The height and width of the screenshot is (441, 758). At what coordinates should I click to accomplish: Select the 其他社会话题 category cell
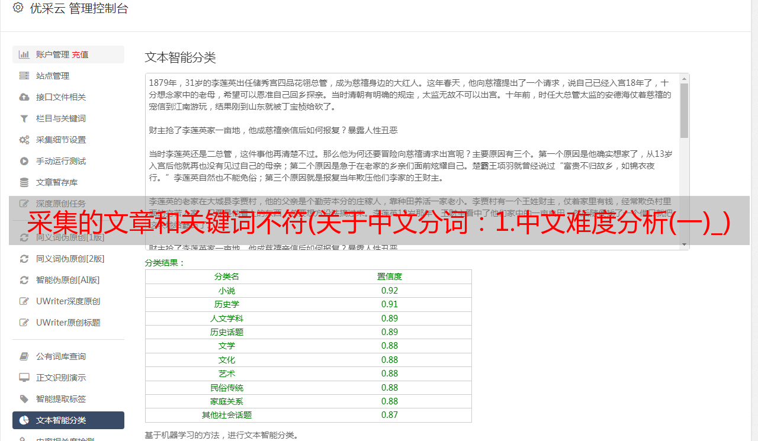pyautogui.click(x=227, y=415)
